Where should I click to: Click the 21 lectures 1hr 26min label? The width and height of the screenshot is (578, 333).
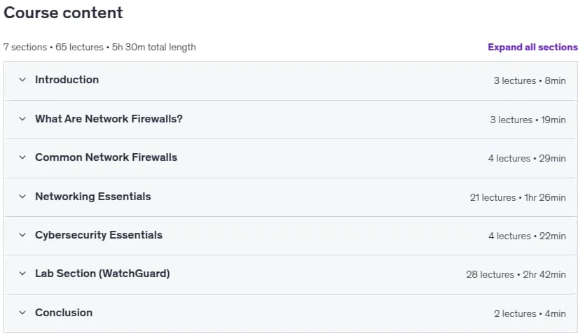[x=518, y=197]
